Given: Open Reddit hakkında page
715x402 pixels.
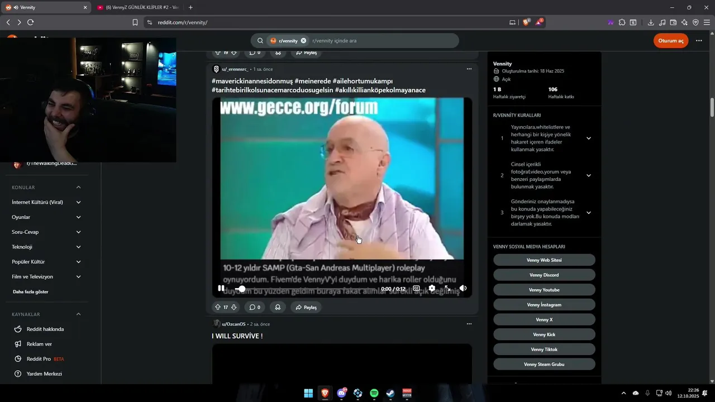Looking at the screenshot, I should tap(46, 329).
